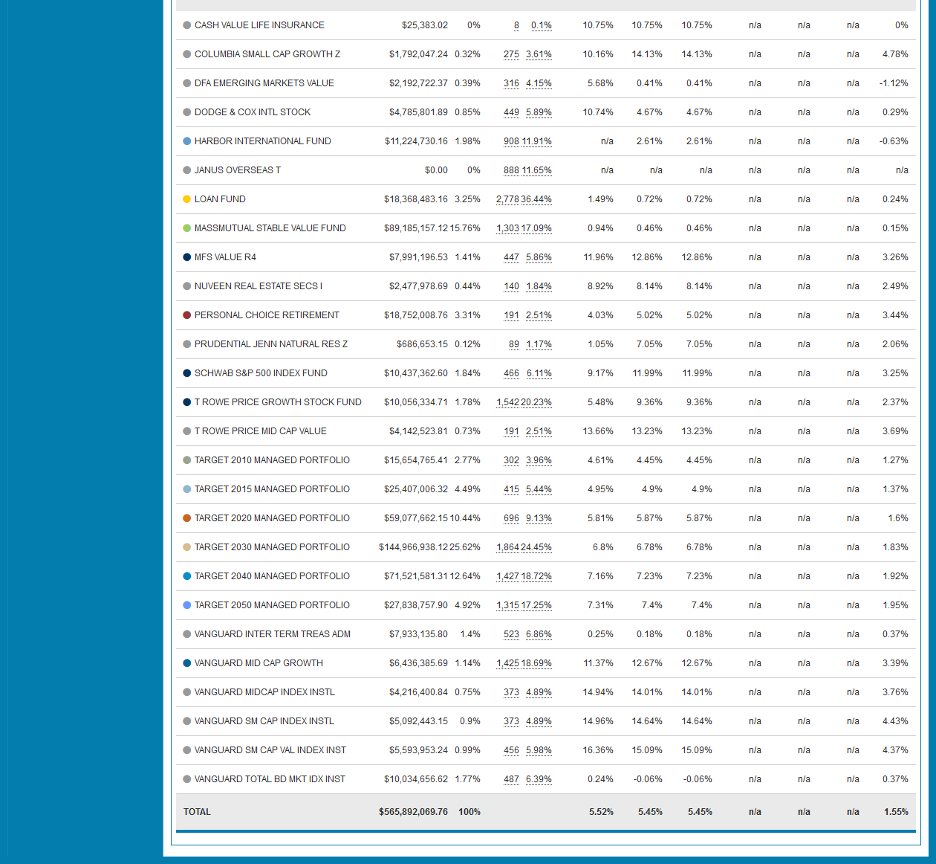The height and width of the screenshot is (864, 936).
Task: Click the 1.55% value in TOTAL row
Action: [896, 812]
